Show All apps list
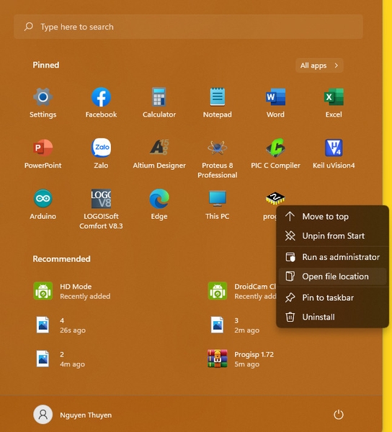Viewport: 392px width, 432px height. click(319, 66)
